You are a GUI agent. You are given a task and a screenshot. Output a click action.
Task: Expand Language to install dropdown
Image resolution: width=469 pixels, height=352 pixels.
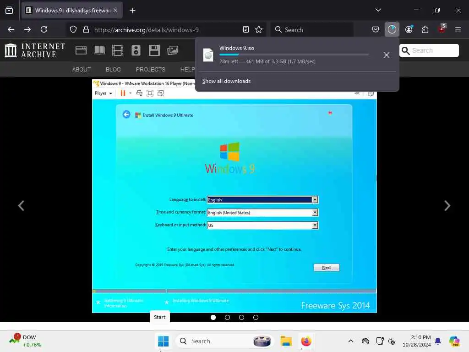tap(315, 200)
